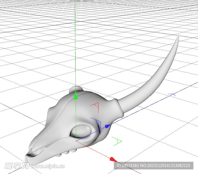Click the red X-axis arrowhead handle

[113, 160]
